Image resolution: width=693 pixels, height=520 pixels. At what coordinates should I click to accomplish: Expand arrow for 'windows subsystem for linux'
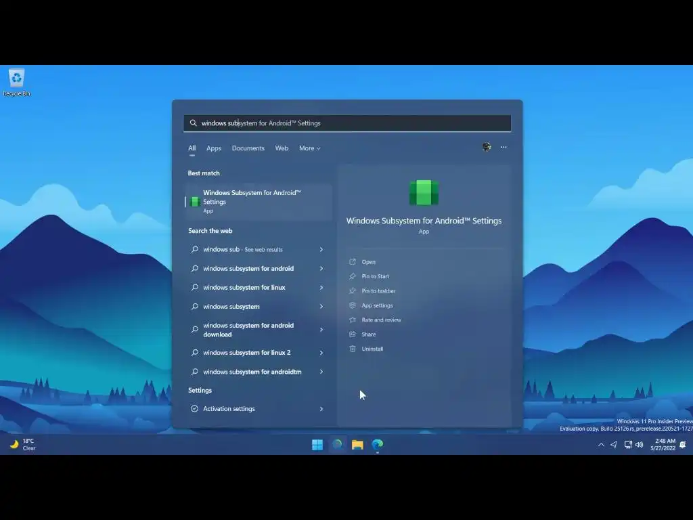pyautogui.click(x=321, y=287)
